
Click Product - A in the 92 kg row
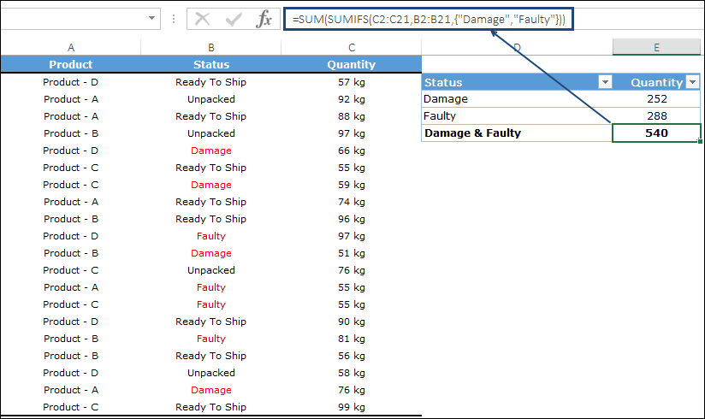point(71,99)
